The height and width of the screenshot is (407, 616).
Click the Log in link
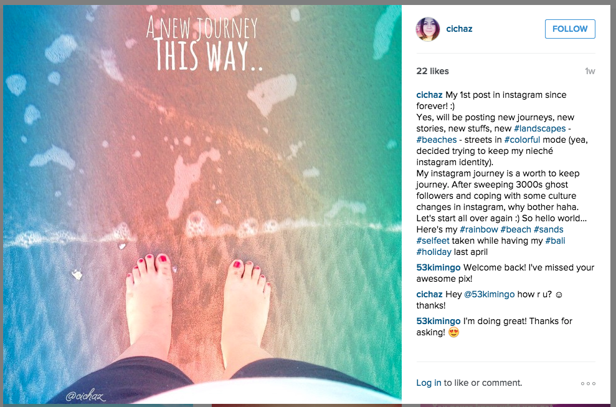(x=429, y=383)
